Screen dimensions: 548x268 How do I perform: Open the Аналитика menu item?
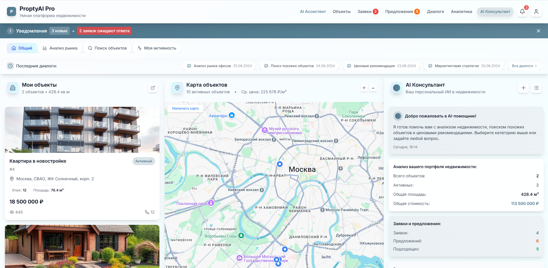(x=461, y=12)
